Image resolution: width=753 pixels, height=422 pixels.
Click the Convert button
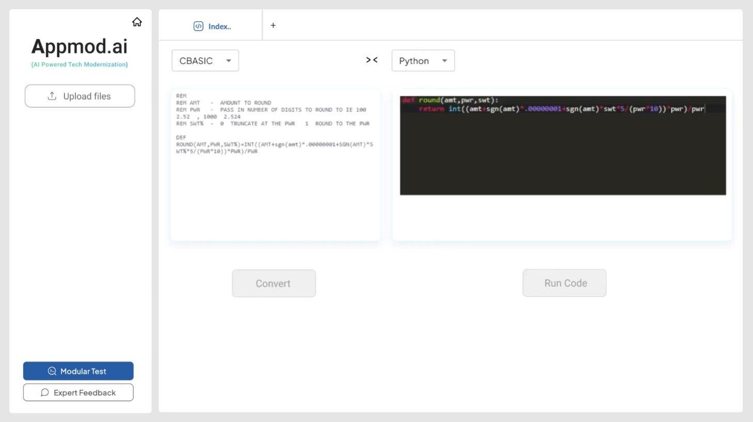(x=274, y=283)
